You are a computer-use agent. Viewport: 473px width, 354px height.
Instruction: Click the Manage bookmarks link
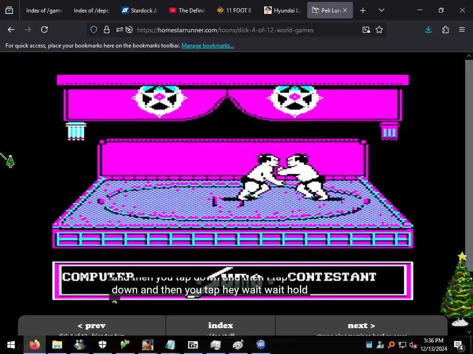(x=207, y=46)
